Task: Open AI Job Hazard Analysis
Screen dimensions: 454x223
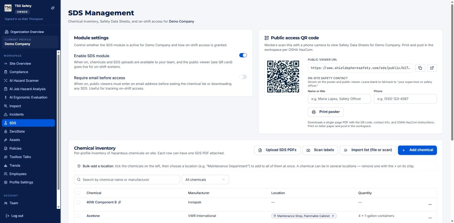Action: [28, 89]
